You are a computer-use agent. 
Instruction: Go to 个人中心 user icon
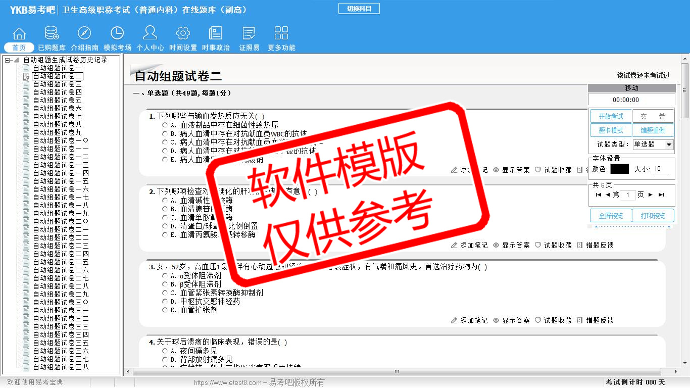pyautogui.click(x=150, y=34)
